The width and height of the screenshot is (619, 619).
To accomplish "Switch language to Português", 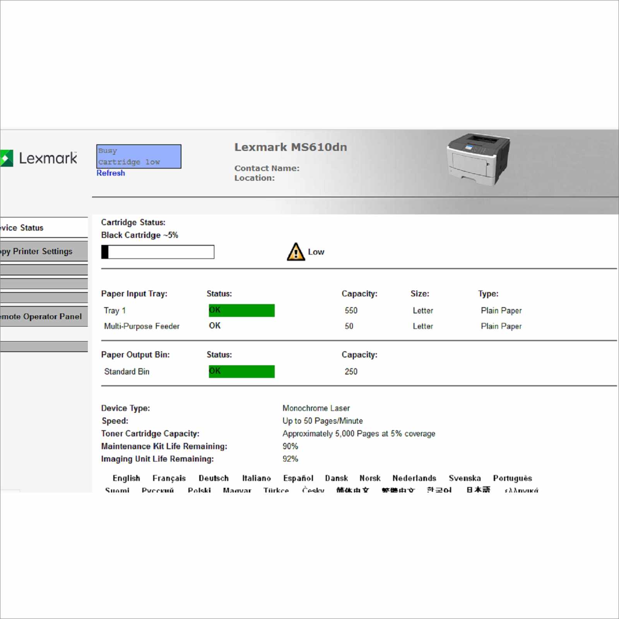I will pyautogui.click(x=513, y=478).
